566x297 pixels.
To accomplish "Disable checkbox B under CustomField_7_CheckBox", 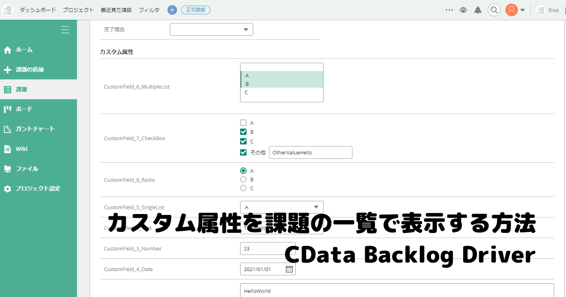I will 244,132.
